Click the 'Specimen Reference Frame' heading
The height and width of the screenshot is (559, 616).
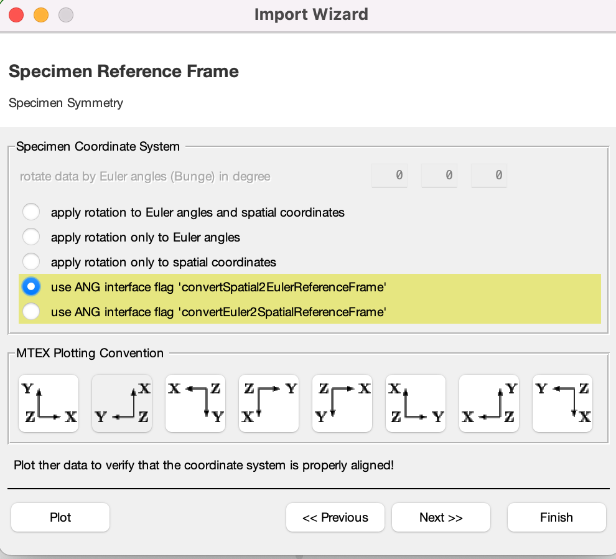point(124,72)
